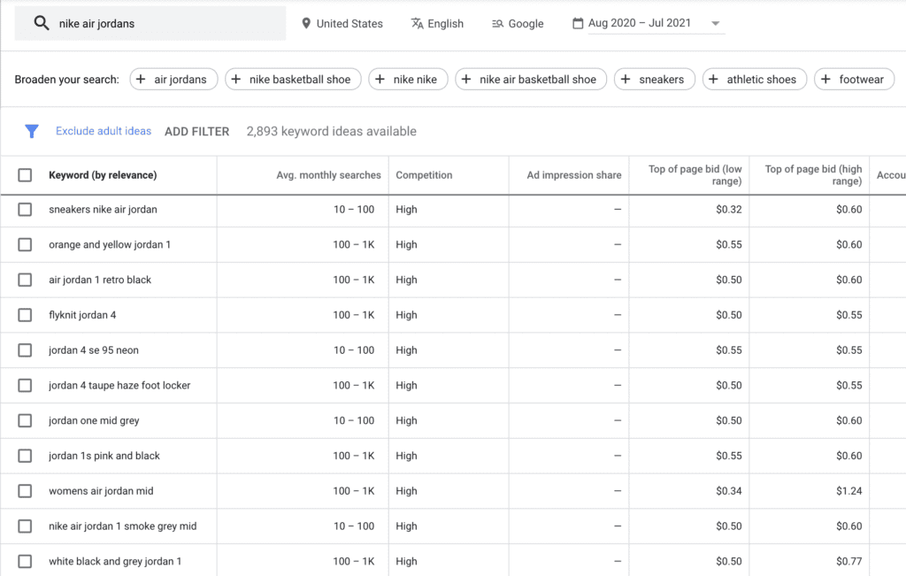Add sneakers to broaden search

655,79
